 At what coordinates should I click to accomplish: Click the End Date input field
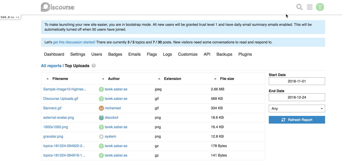(297, 97)
